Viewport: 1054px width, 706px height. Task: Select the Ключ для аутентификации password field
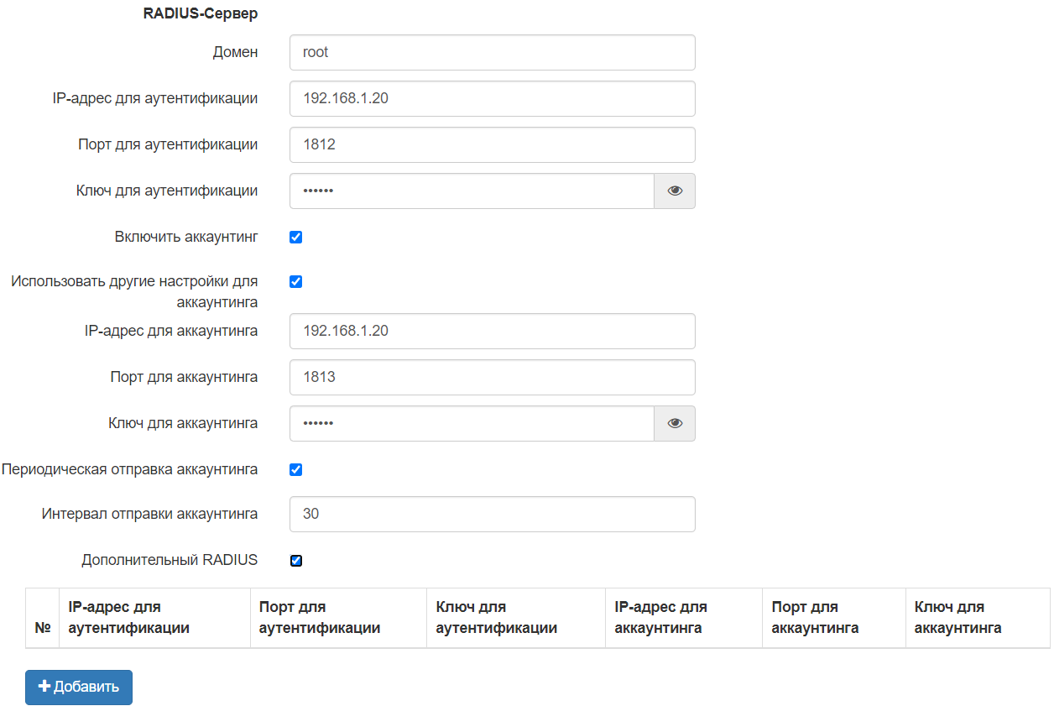pyautogui.click(x=471, y=191)
